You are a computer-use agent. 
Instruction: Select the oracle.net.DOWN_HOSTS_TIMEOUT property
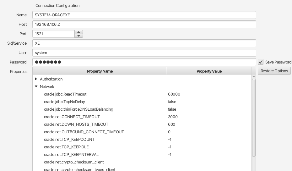(x=76, y=124)
